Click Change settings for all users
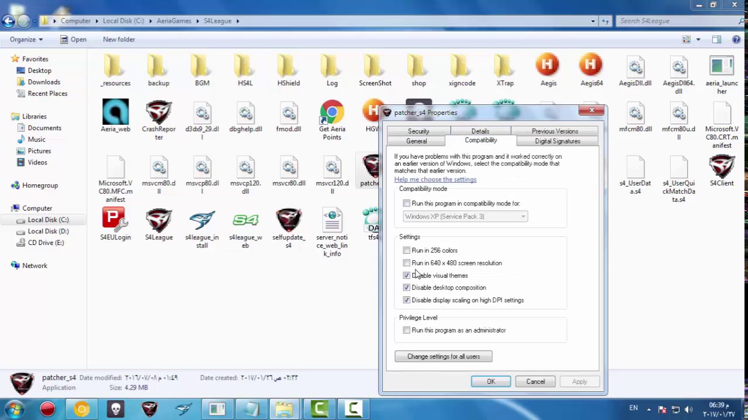748x420 pixels. [444, 356]
